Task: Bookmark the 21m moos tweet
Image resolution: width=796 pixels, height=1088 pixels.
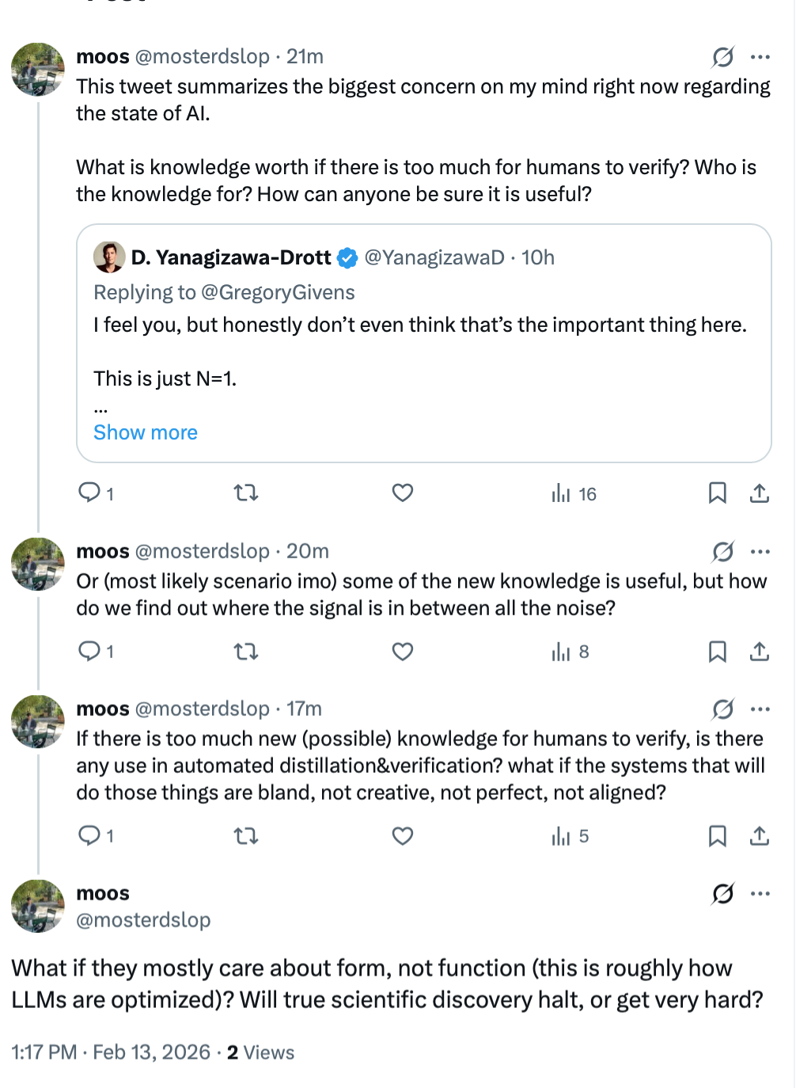Action: (717, 493)
